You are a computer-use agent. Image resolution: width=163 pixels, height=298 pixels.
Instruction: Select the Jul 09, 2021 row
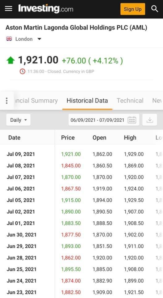[81, 154]
